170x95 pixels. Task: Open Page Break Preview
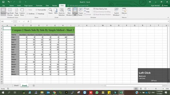10,12
